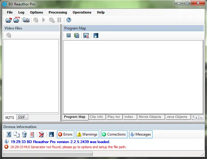Screen dimensions: 207x159
Task: Click the tab strip left scroll arrow
Action: pos(196,118)
